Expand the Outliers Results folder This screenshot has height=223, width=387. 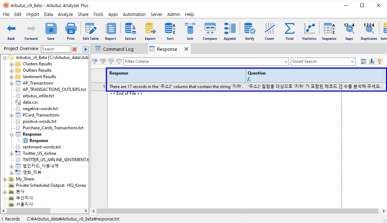tap(11, 71)
